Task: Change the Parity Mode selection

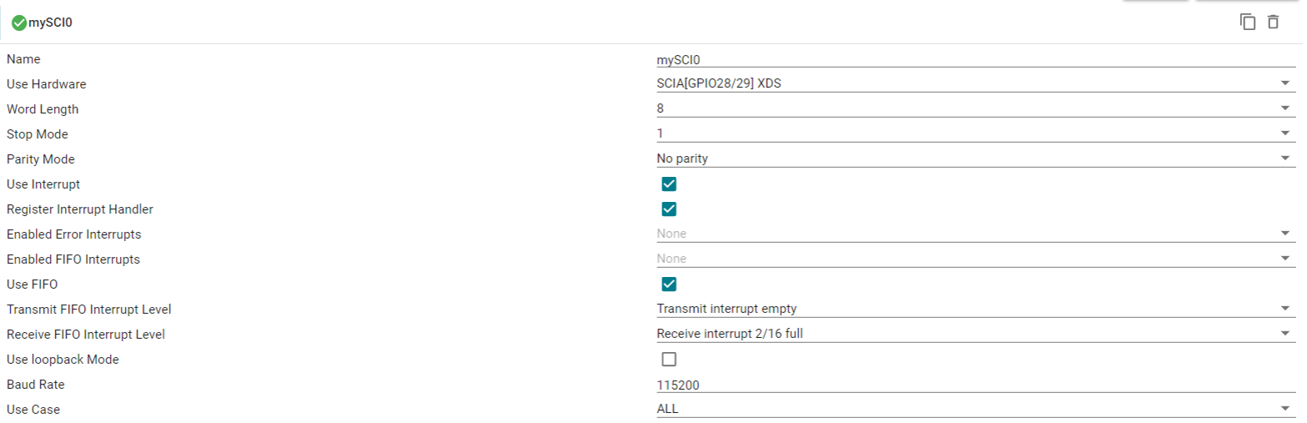Action: 976,159
